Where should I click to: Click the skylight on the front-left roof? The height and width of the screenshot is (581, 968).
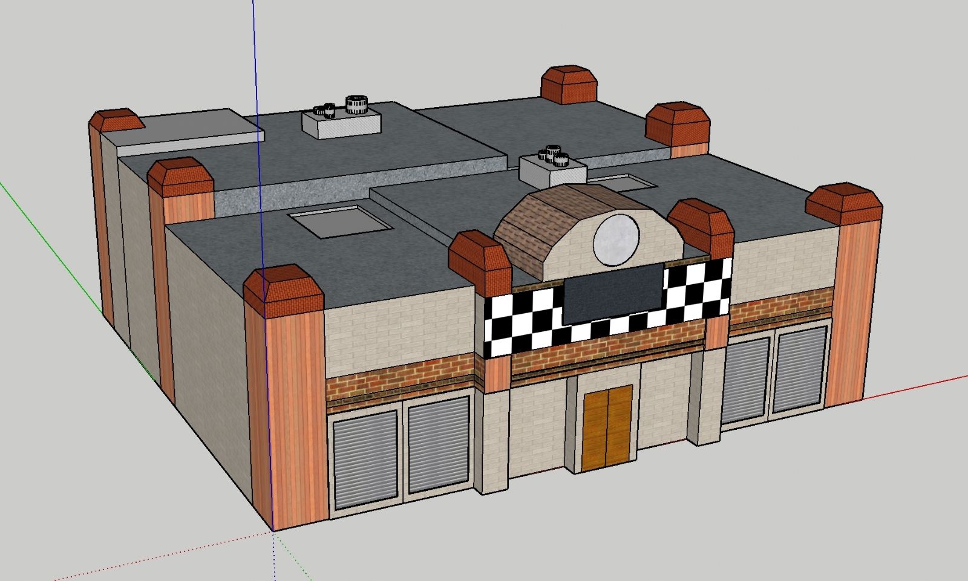coord(341,222)
